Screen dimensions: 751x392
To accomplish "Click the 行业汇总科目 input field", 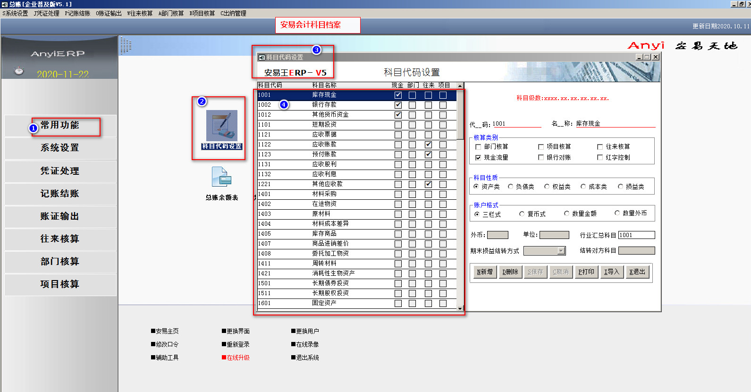I will pyautogui.click(x=636, y=235).
